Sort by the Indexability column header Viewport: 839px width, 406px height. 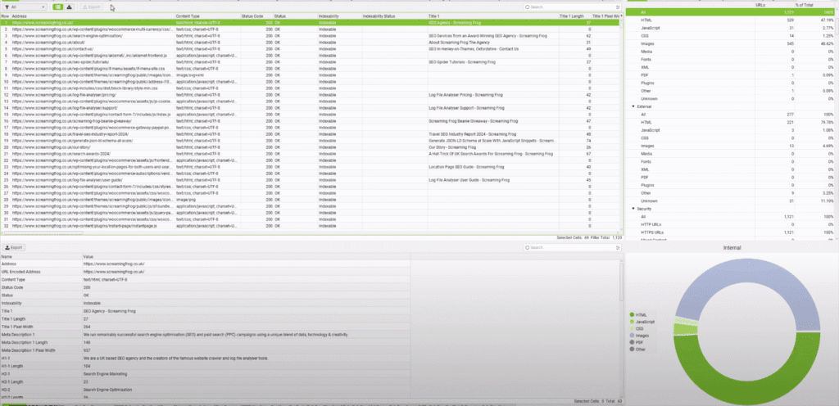pyautogui.click(x=328, y=16)
